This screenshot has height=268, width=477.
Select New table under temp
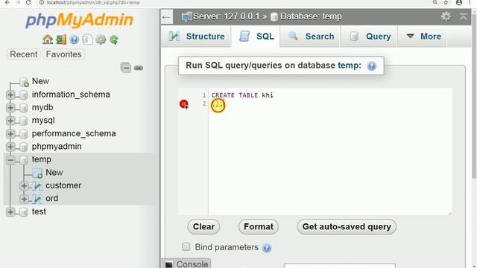click(54, 173)
